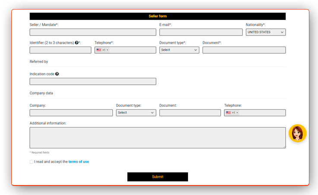The width and height of the screenshot is (318, 195).
Task: Click the 'Company data' section heading
Action: (x=41, y=93)
